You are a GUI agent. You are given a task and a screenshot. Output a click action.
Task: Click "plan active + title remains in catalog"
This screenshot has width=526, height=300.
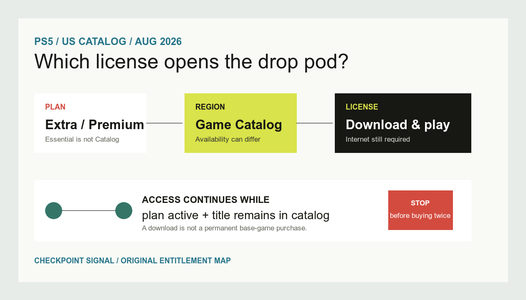coord(236,215)
